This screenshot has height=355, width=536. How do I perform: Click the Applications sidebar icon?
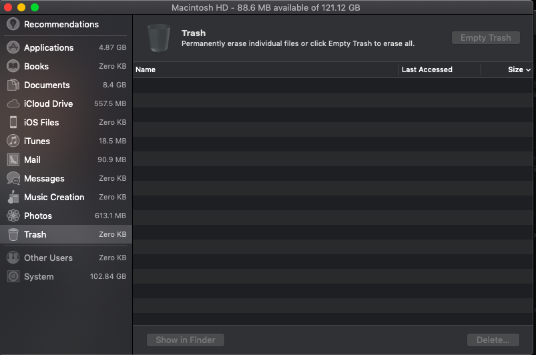(x=13, y=47)
